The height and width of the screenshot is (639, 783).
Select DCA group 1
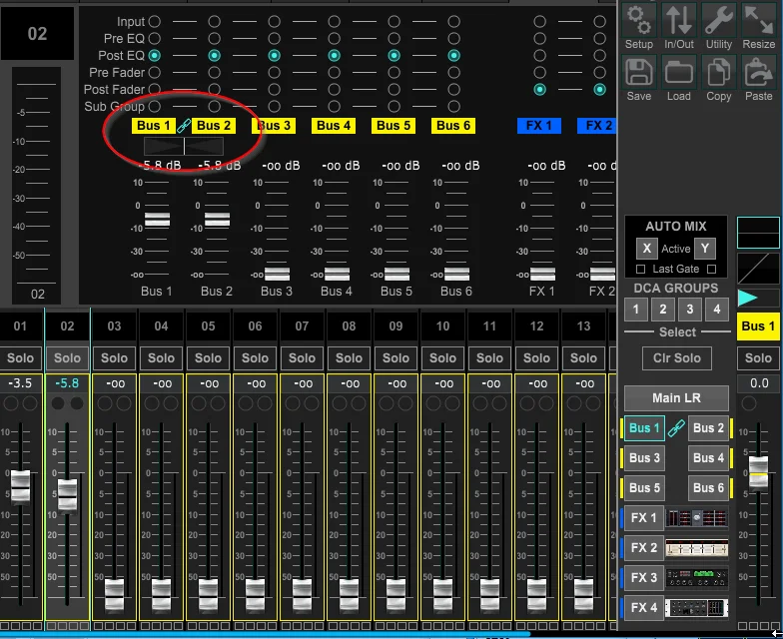(x=635, y=310)
